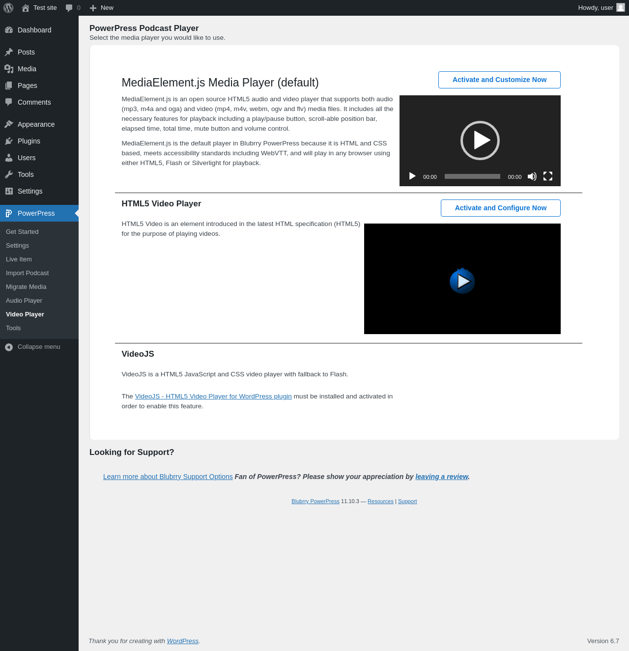Open PowerPress Get Started submenu
This screenshot has width=629, height=651.
[x=39, y=232]
